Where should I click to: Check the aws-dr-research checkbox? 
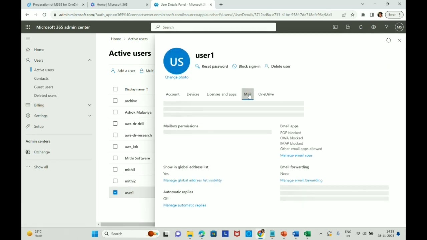(115, 135)
